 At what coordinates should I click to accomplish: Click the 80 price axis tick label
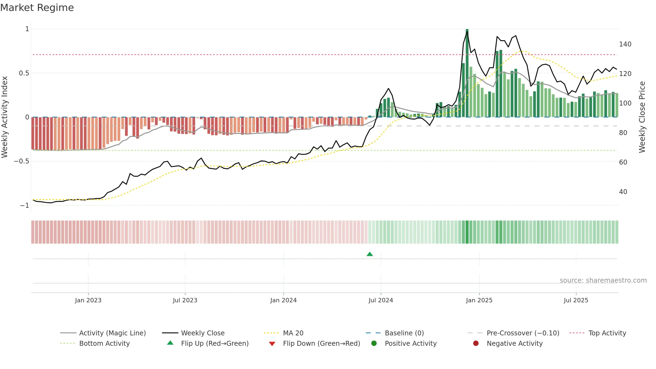tap(623, 133)
